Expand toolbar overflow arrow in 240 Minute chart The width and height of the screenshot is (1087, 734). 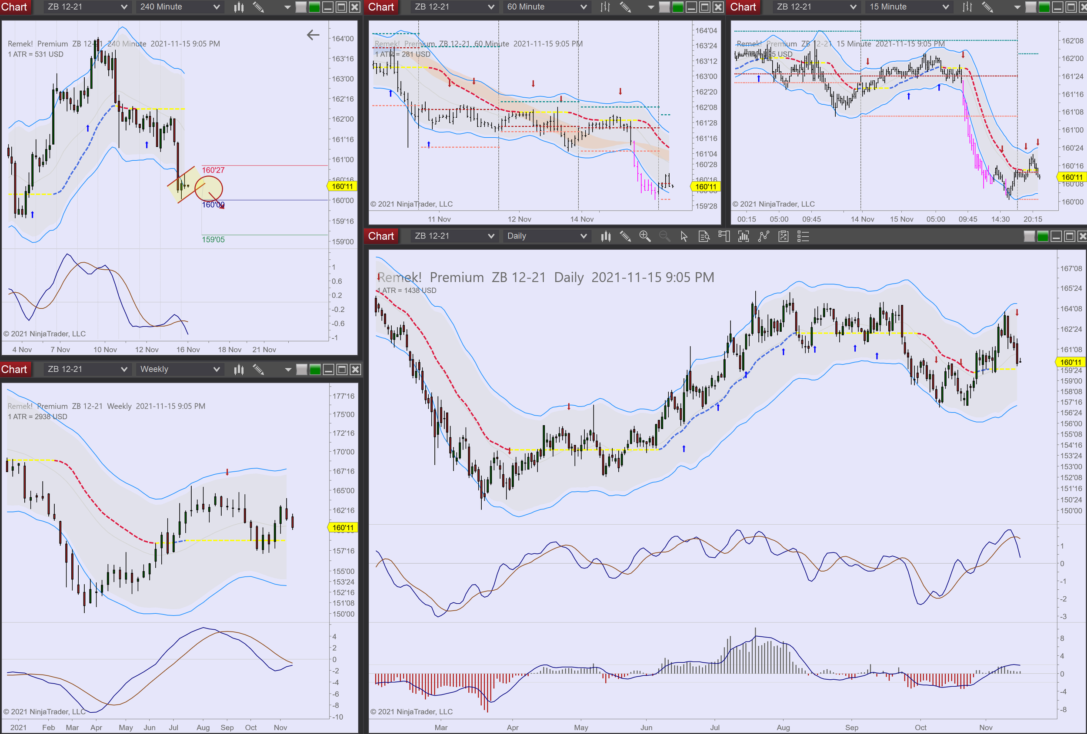288,7
